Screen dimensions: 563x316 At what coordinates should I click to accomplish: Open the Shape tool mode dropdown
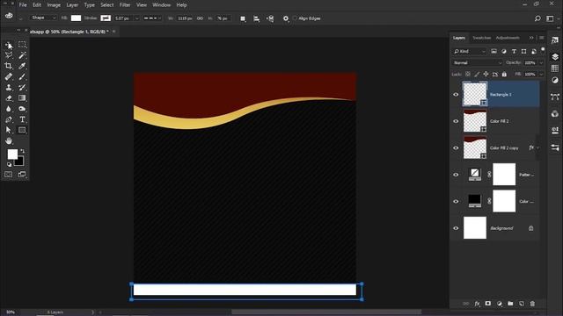(43, 18)
